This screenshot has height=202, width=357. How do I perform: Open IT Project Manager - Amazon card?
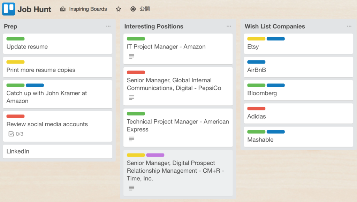[178, 49]
